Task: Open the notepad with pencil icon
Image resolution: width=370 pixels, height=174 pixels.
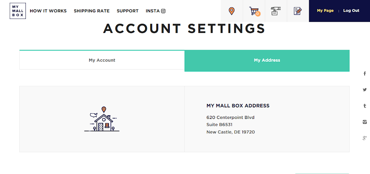Action: (298, 11)
